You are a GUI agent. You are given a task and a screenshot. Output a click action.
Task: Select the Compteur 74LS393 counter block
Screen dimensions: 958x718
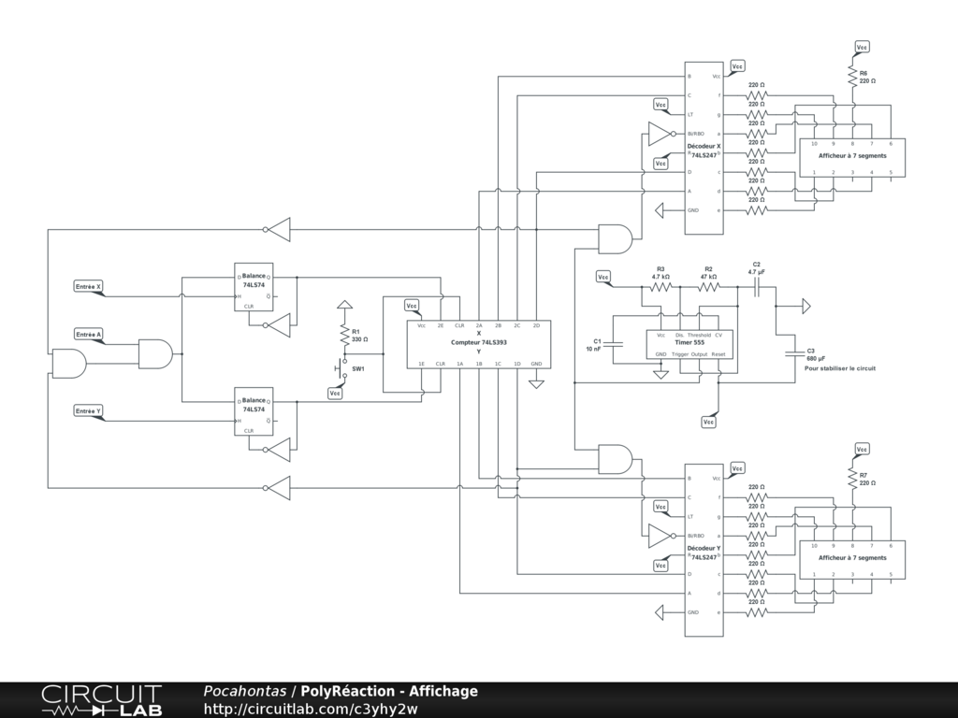click(477, 344)
